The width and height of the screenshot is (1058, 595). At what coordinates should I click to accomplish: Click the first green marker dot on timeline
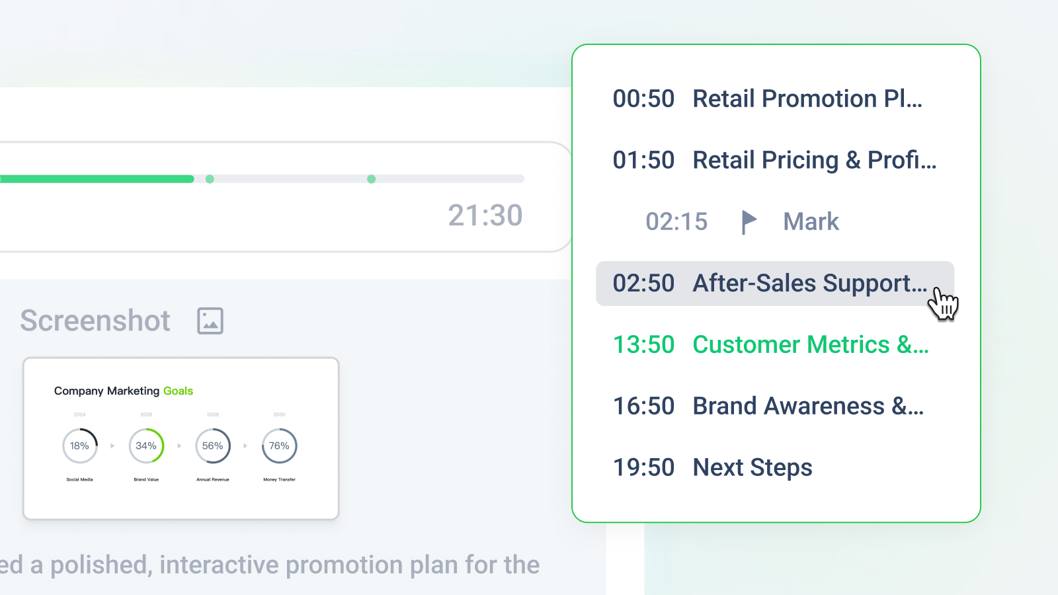click(210, 179)
